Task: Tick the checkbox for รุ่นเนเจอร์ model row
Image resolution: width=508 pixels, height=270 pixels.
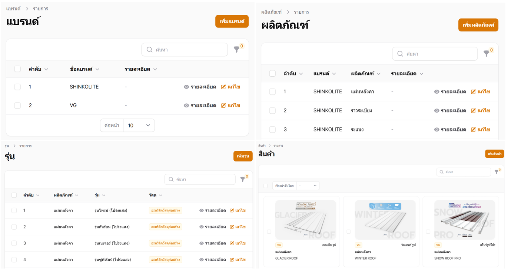Action: [x=14, y=243]
